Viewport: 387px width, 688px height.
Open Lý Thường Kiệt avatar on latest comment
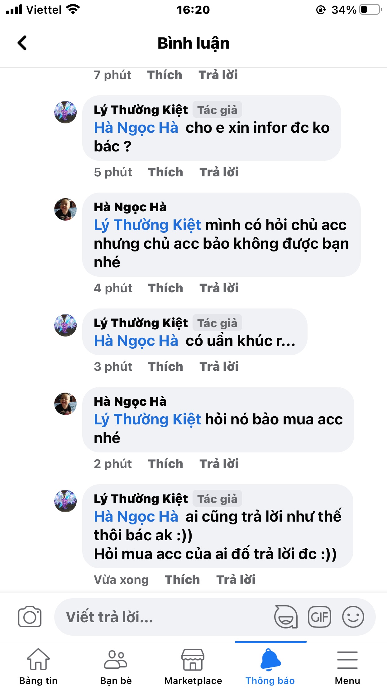tap(65, 501)
